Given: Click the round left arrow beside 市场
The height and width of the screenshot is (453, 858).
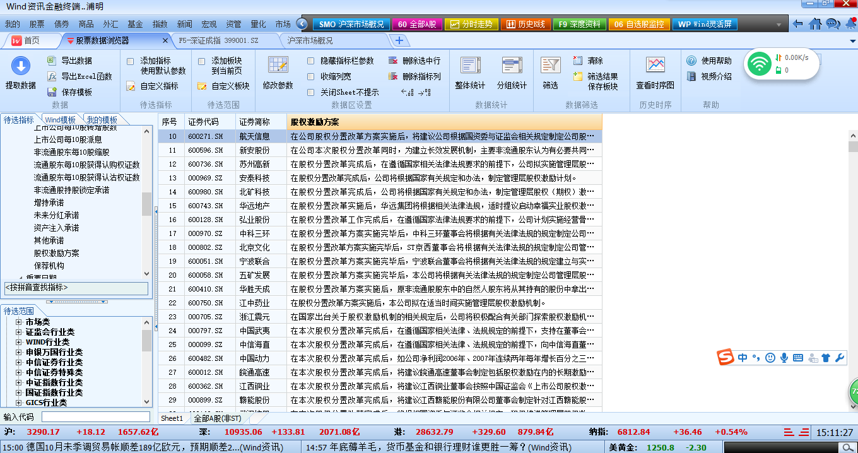Looking at the screenshot, I should click(302, 24).
